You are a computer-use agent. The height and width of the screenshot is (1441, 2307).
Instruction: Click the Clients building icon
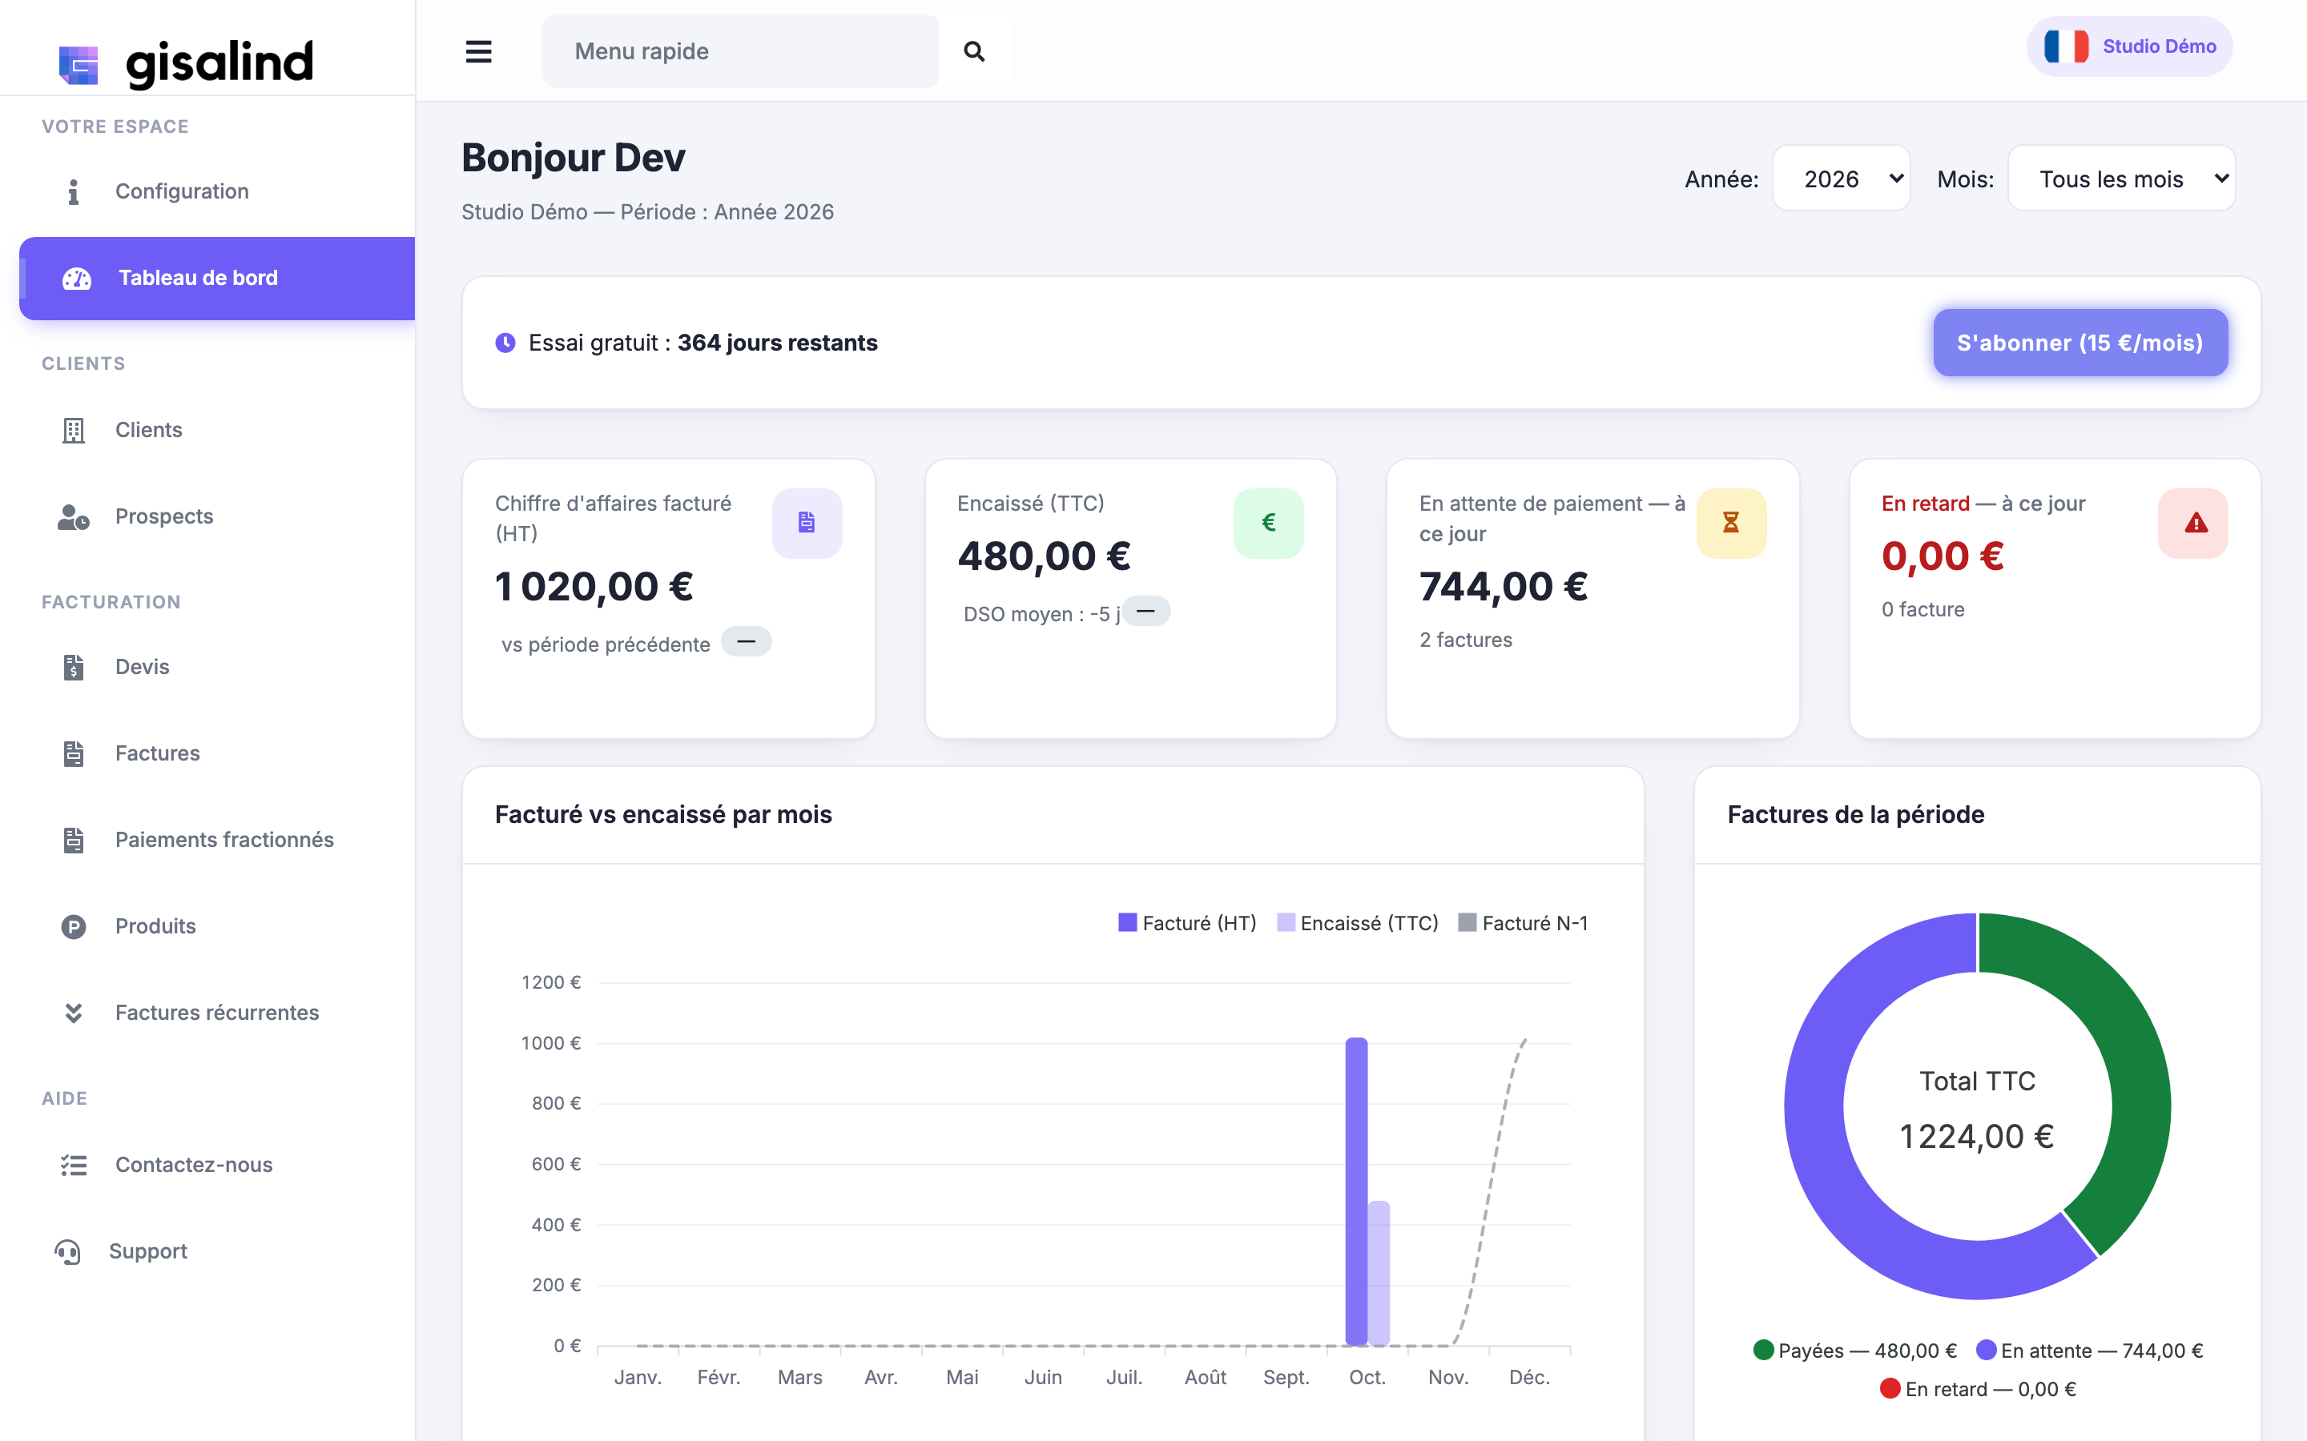pyautogui.click(x=74, y=430)
